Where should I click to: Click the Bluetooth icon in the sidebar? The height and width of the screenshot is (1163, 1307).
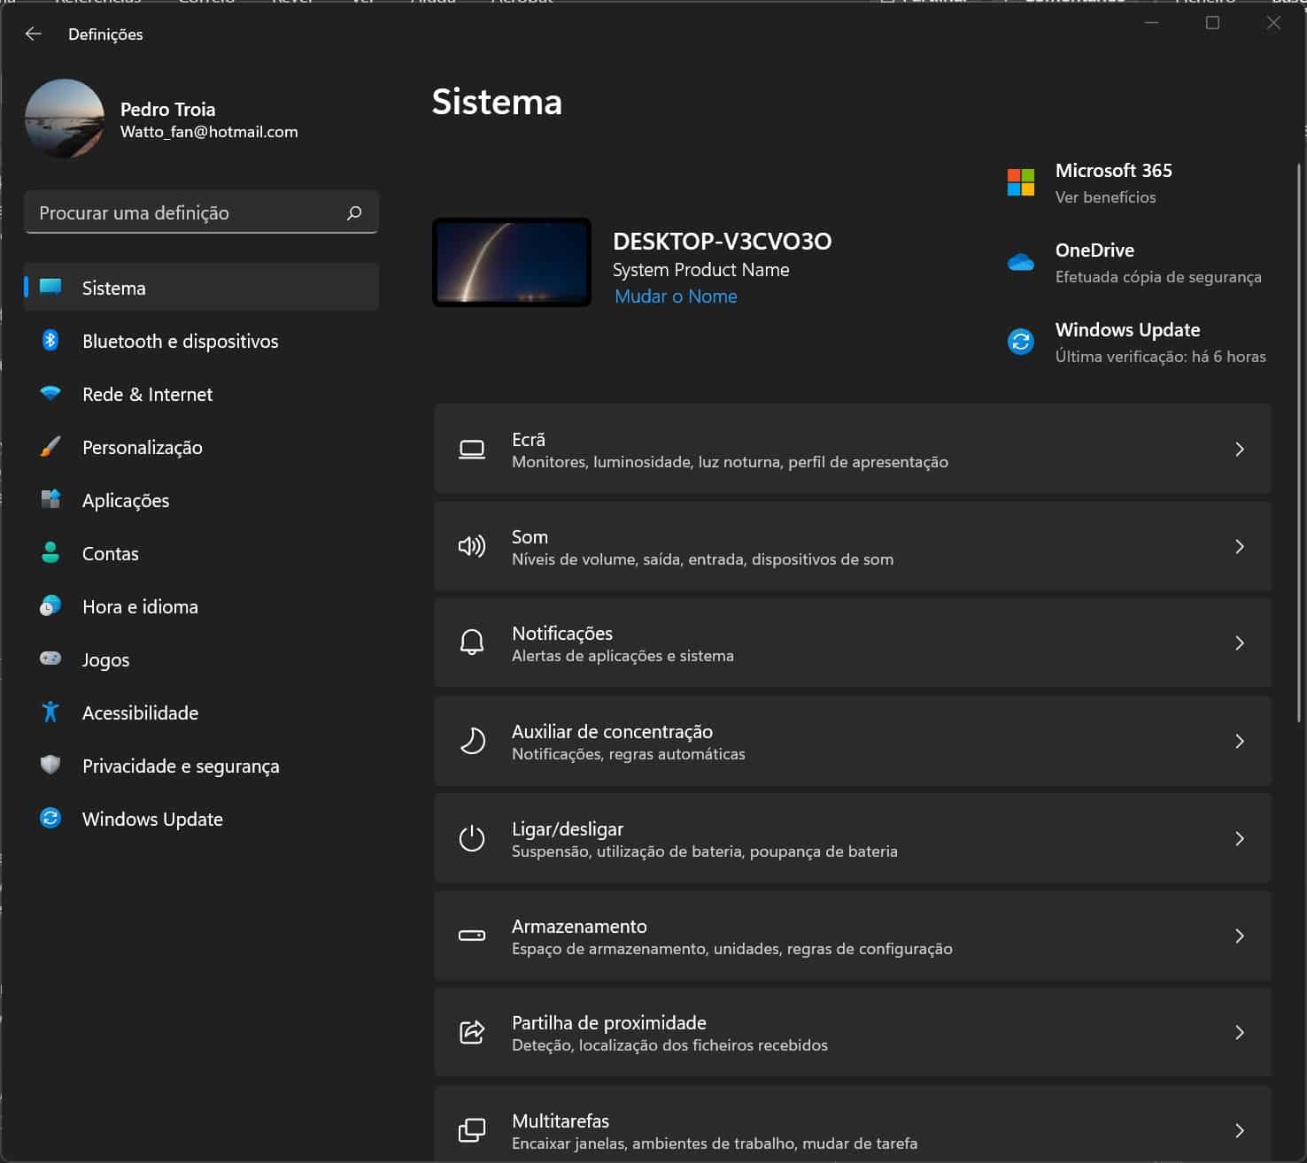coord(50,340)
